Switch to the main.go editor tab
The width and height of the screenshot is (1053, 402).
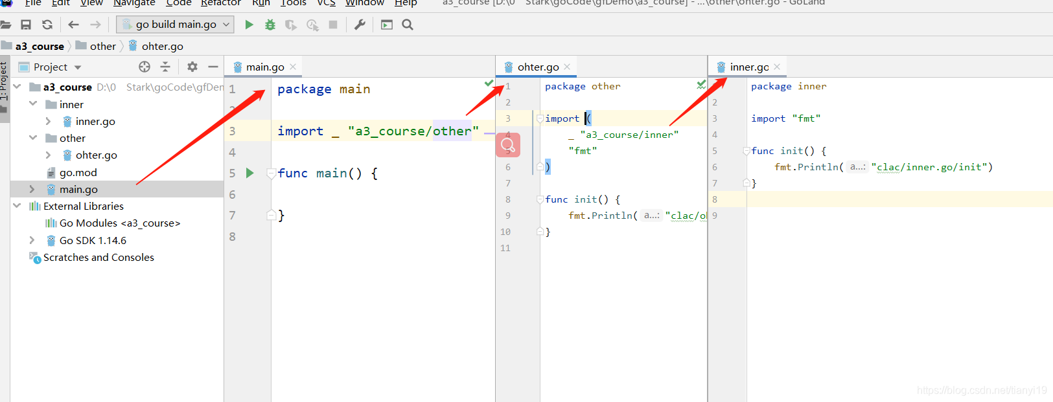tap(265, 67)
